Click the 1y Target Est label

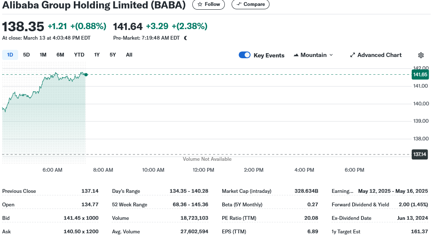[346, 232]
